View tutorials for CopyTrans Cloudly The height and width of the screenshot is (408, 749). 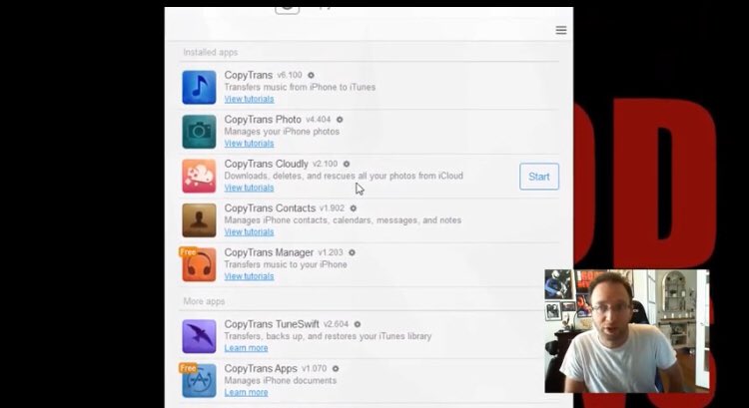coord(249,188)
